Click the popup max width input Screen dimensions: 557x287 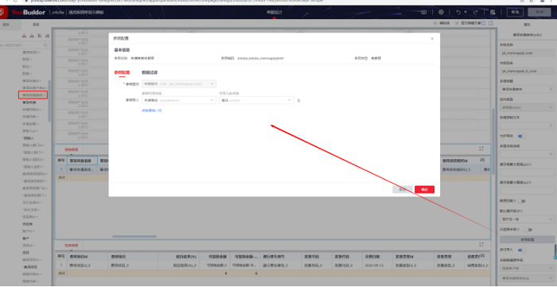pyautogui.click(x=527, y=173)
